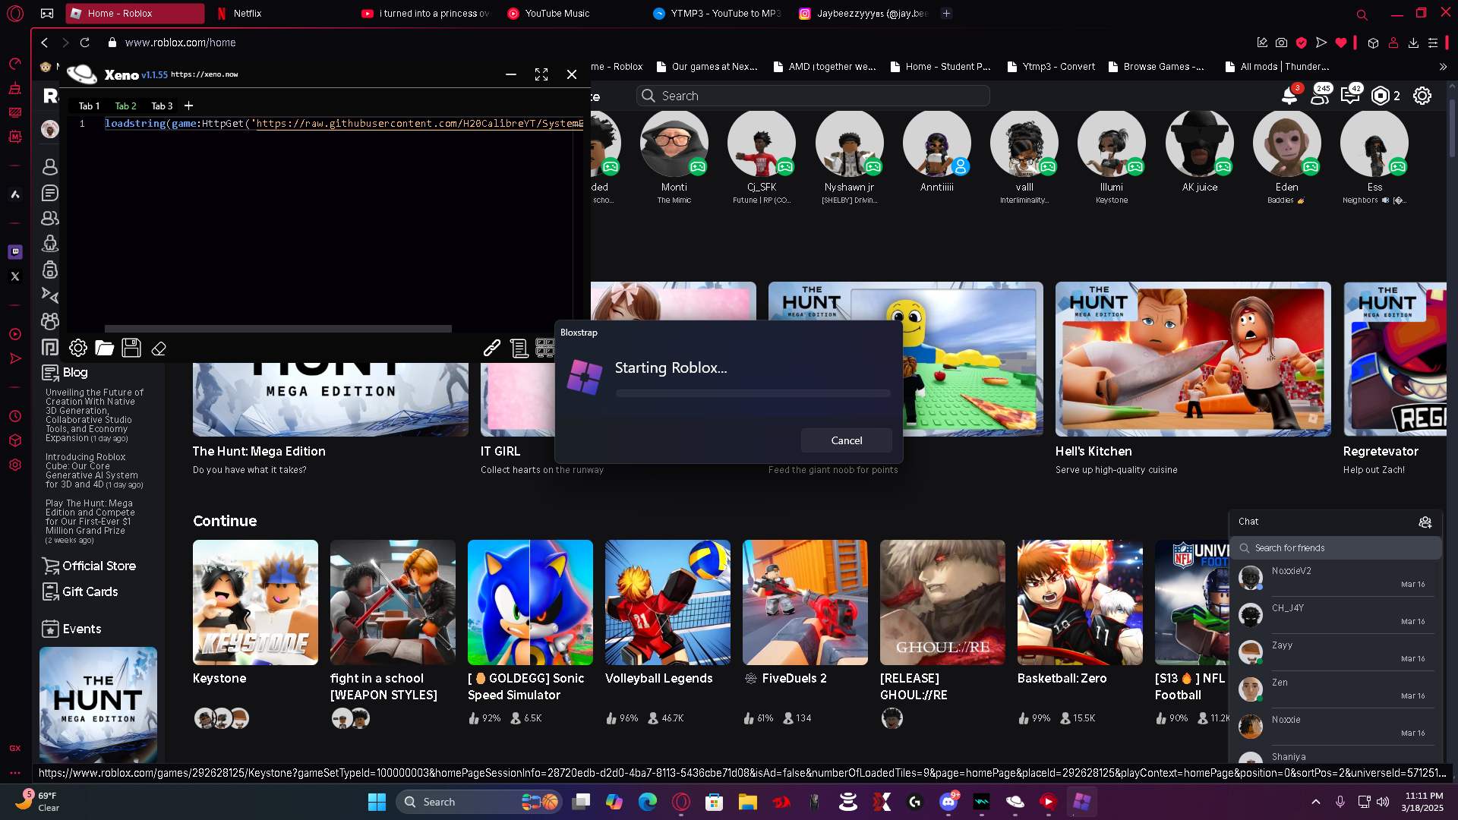Clear the Xeno editor with eraser icon

pos(159,348)
